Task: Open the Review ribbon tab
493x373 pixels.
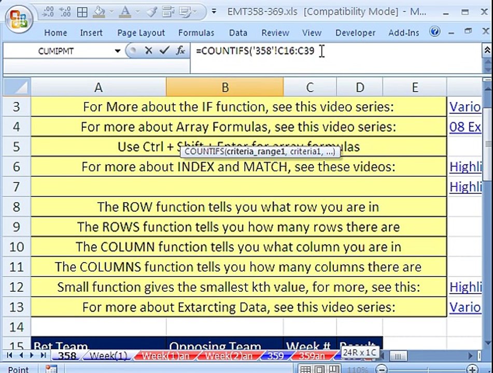Action: (275, 33)
